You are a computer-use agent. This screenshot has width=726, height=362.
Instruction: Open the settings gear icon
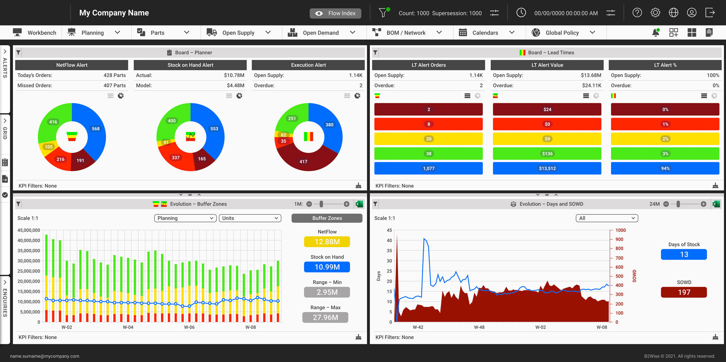pos(655,13)
